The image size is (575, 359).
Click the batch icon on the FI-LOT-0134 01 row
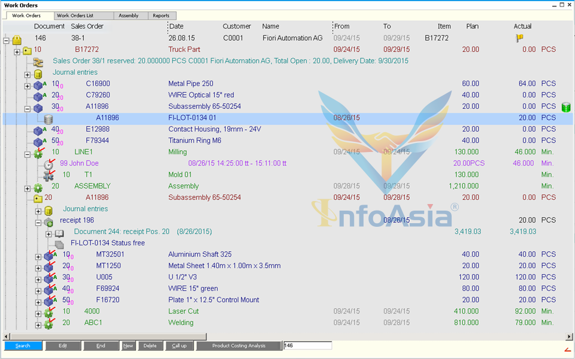pyautogui.click(x=49, y=120)
